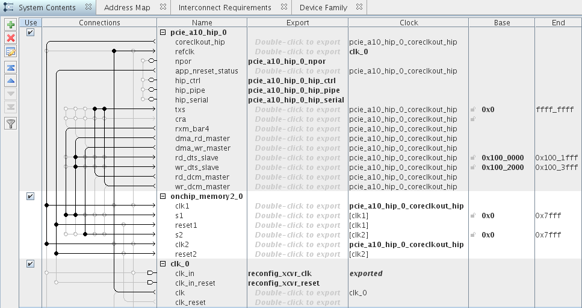Click the move to top icon
The height and width of the screenshot is (308, 582).
click(10, 67)
